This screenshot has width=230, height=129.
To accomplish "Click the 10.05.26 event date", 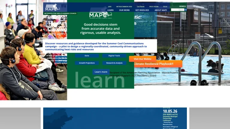I will coord(170,111).
